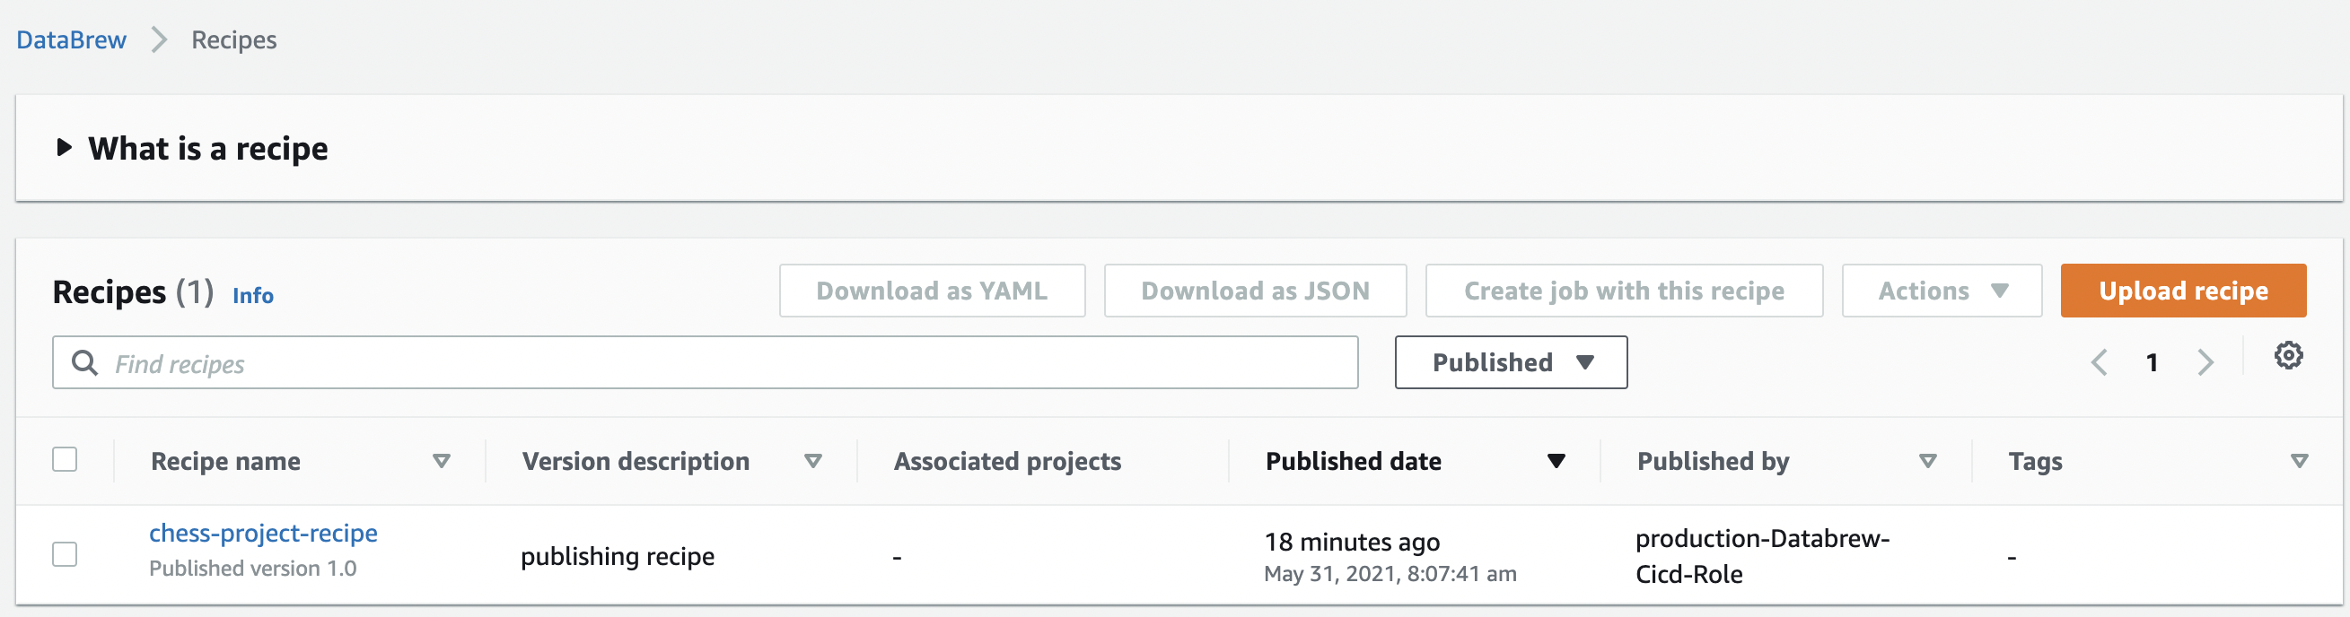Go to the next page arrow

2205,362
